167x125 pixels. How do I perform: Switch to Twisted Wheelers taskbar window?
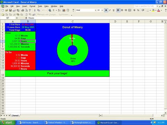point(56,123)
